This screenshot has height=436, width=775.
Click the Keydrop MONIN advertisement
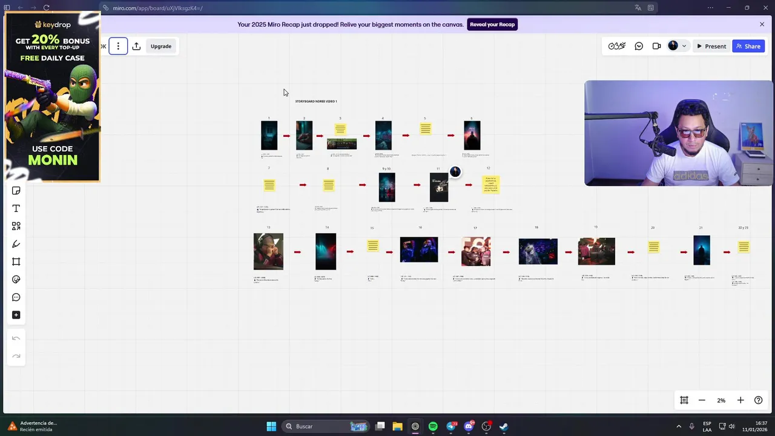(x=52, y=97)
